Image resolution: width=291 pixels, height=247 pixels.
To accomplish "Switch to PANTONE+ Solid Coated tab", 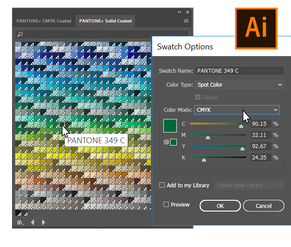I will click(x=105, y=21).
